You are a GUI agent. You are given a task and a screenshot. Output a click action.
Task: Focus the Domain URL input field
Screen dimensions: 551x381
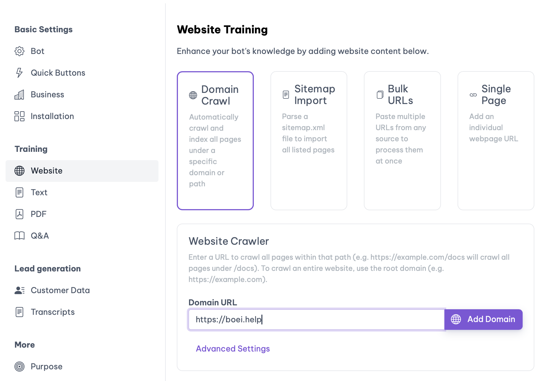[x=316, y=320]
